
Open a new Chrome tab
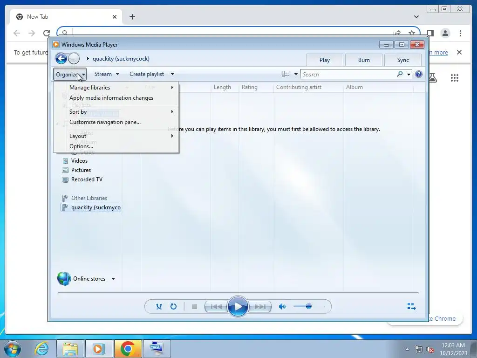coord(132,17)
